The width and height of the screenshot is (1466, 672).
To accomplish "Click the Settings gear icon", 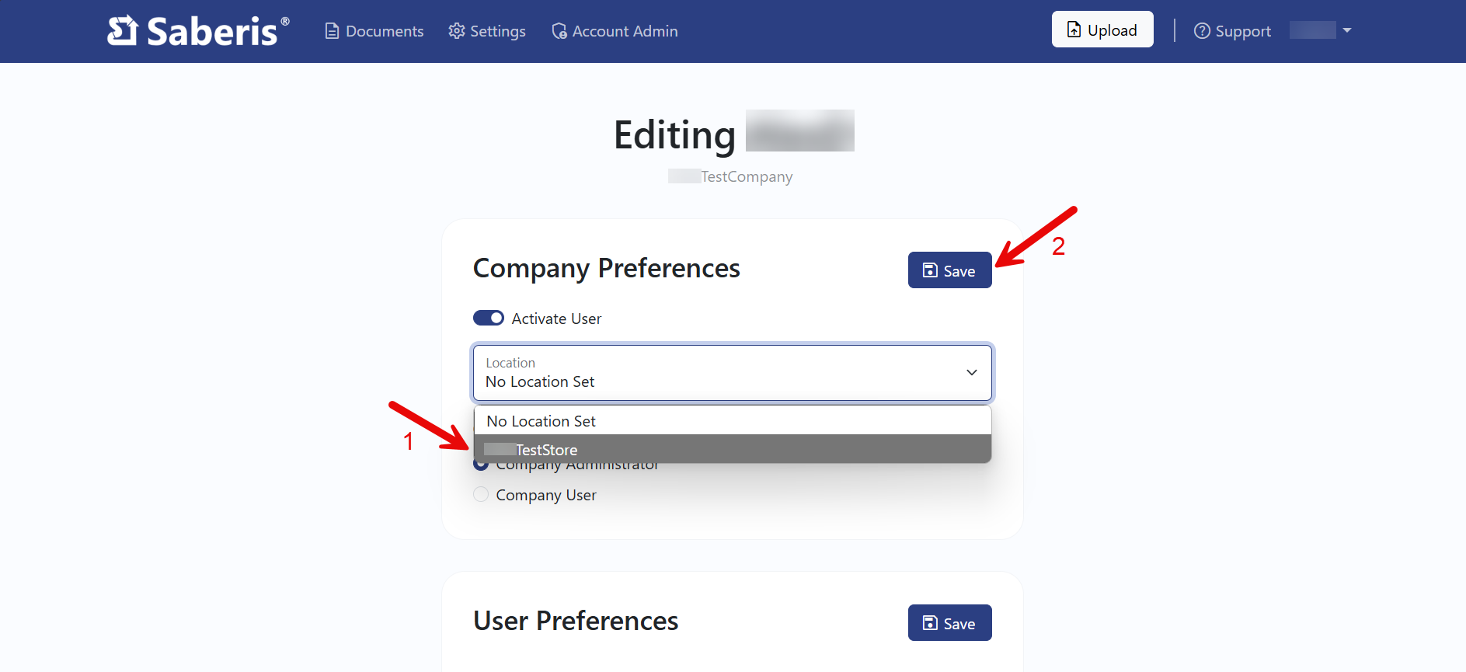I will pyautogui.click(x=457, y=31).
